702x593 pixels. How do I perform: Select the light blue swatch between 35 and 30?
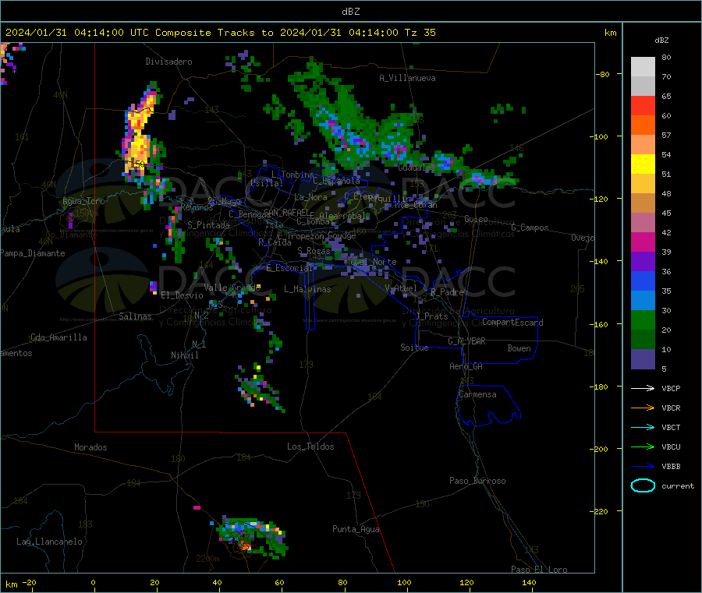click(x=643, y=301)
